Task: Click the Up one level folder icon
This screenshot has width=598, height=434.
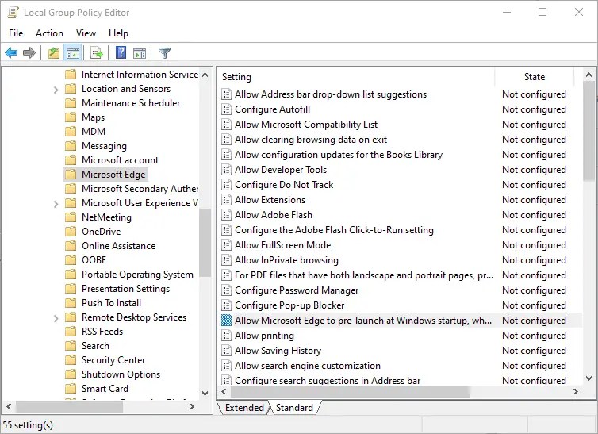Action: pyautogui.click(x=54, y=52)
